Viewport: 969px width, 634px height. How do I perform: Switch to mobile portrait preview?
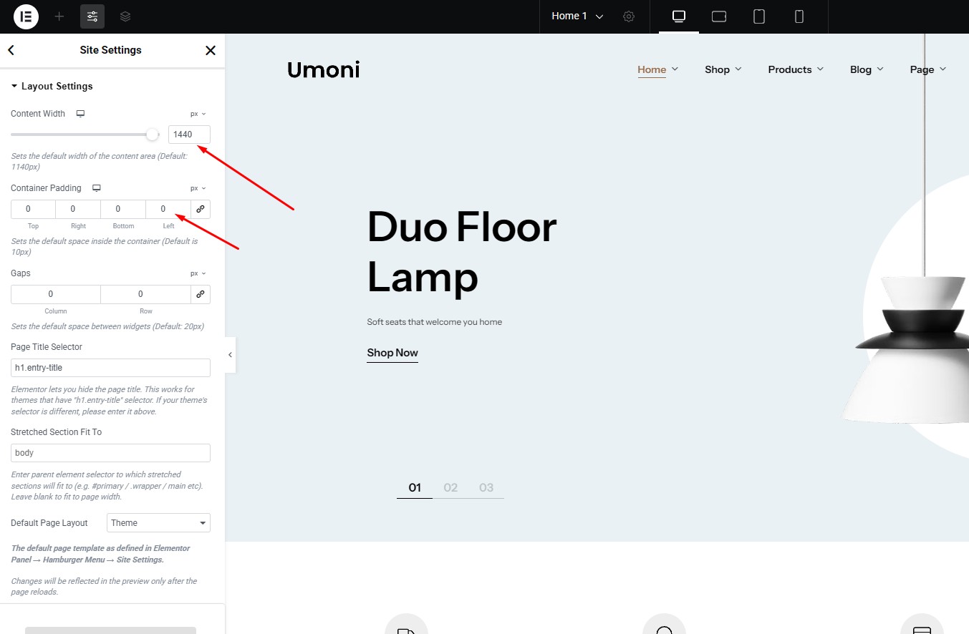coord(799,16)
